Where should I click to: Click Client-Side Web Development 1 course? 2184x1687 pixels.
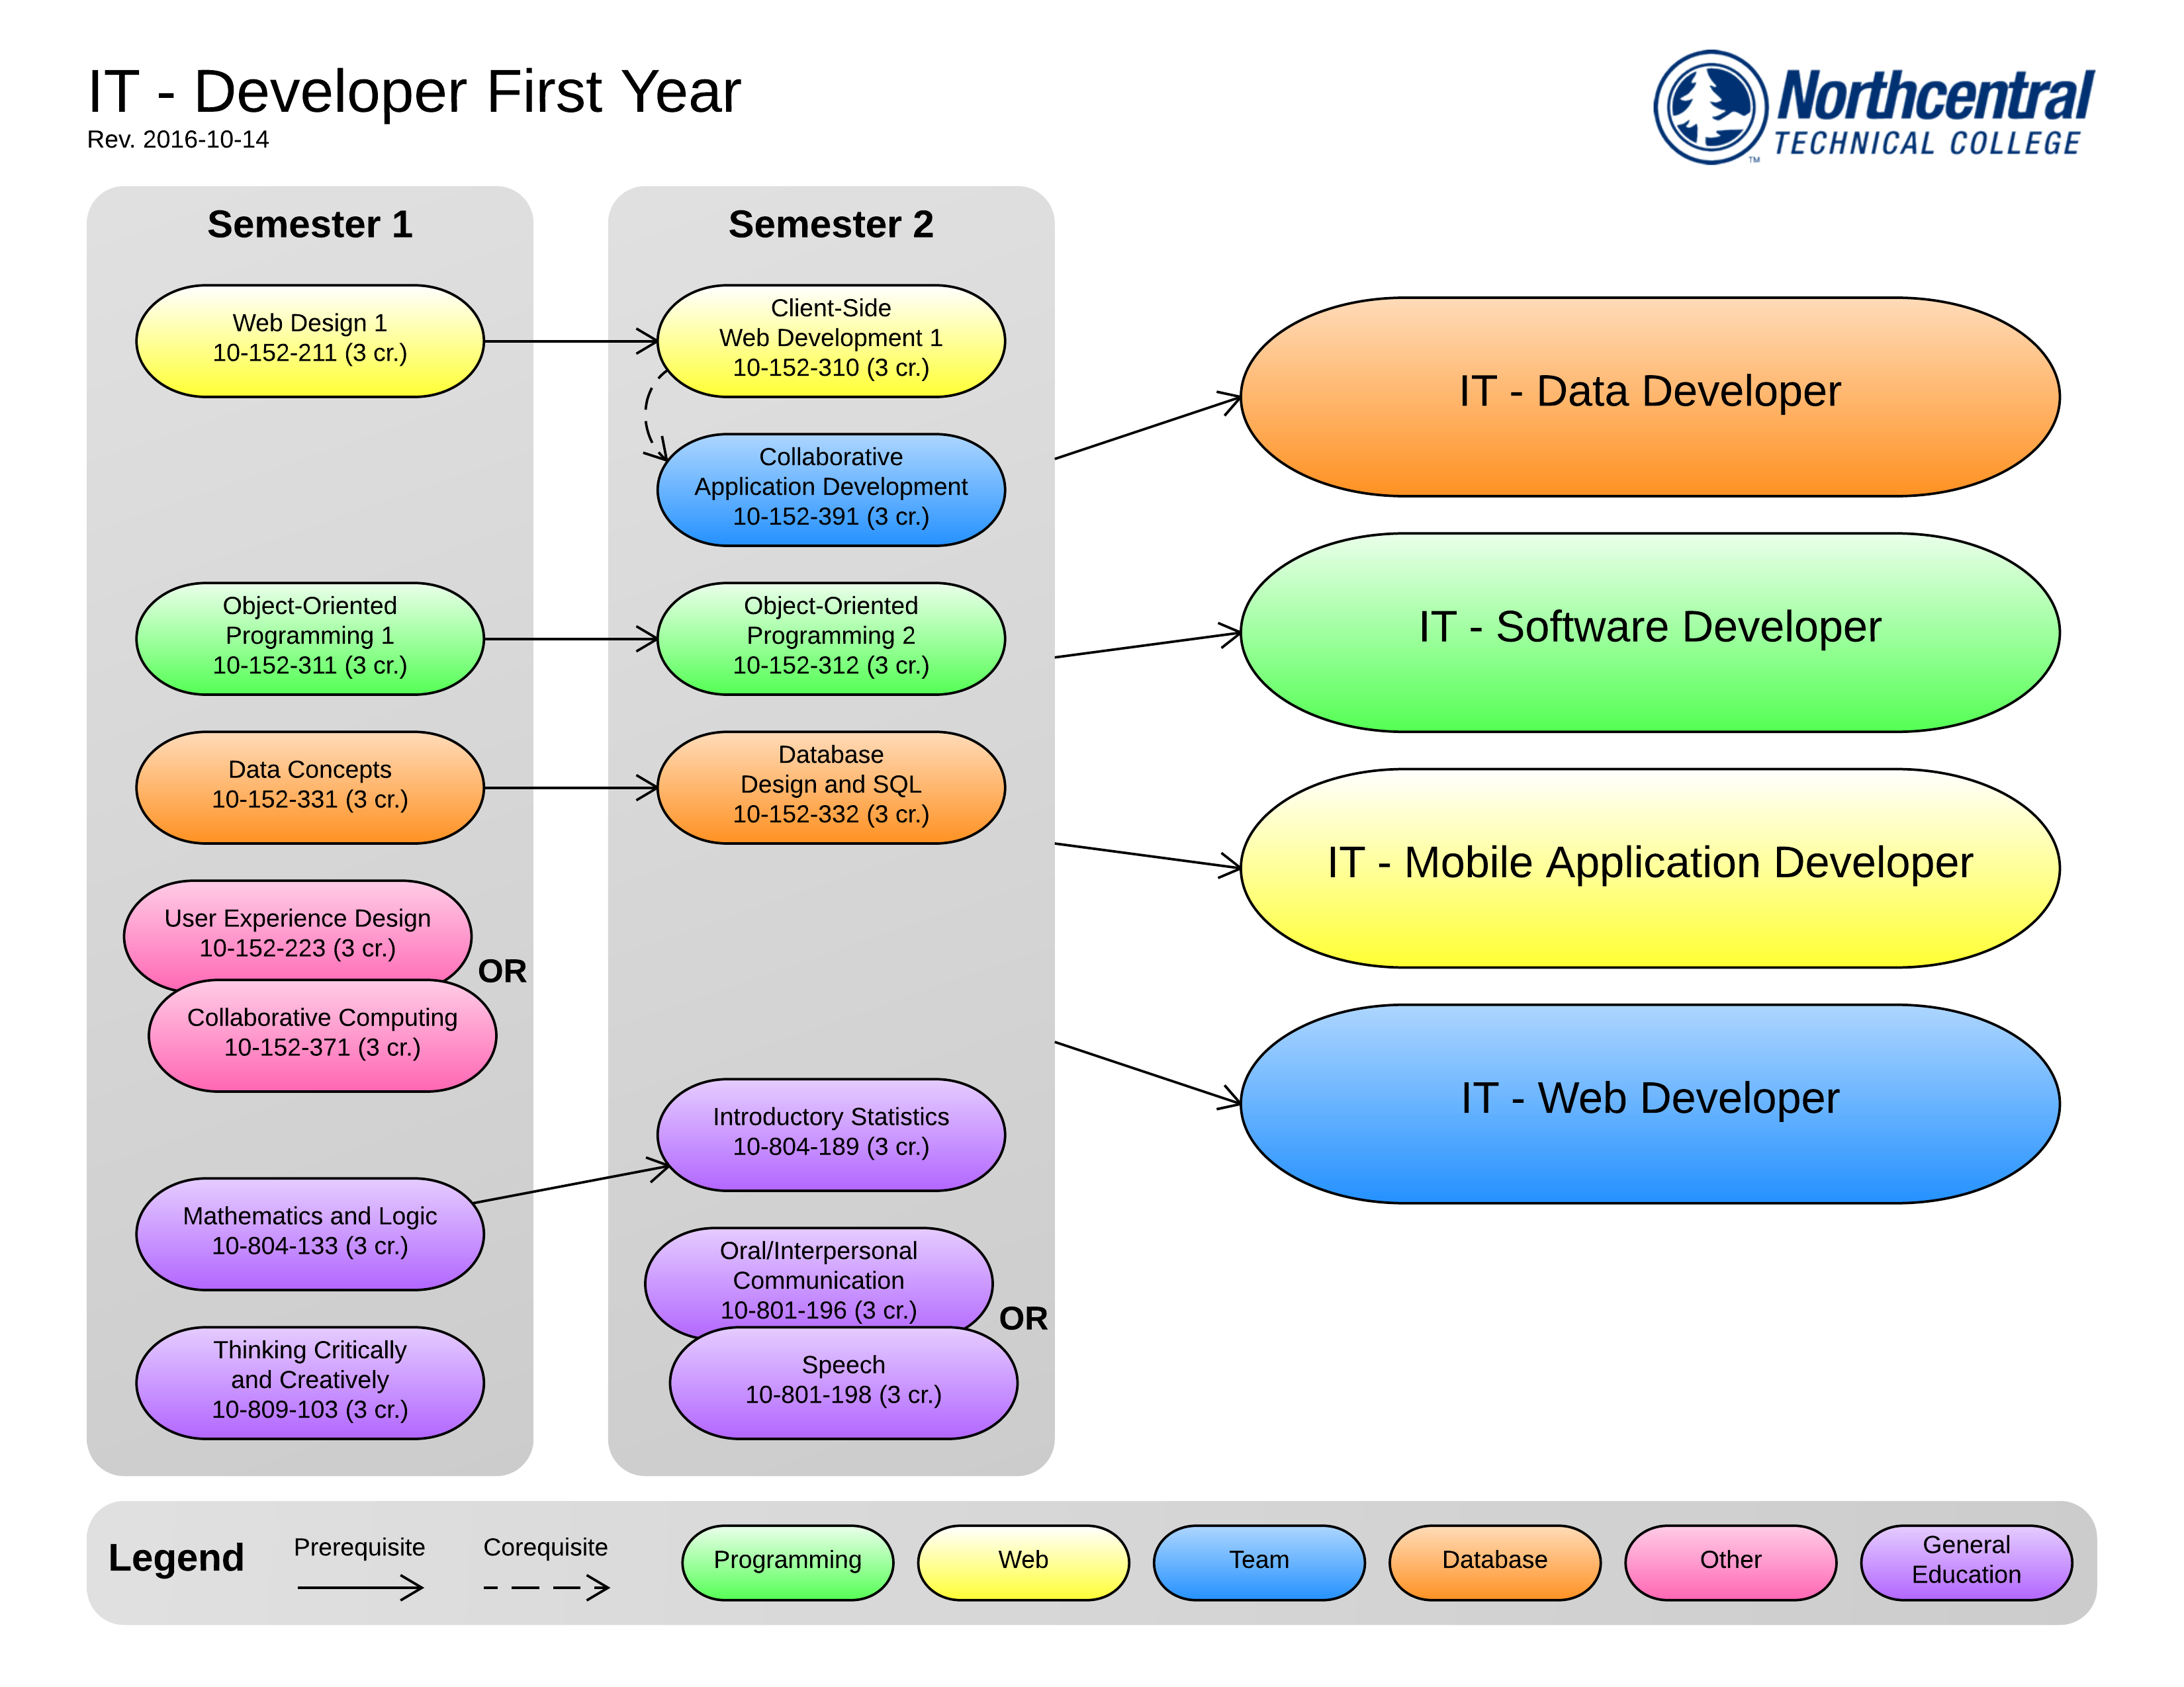pos(830,341)
